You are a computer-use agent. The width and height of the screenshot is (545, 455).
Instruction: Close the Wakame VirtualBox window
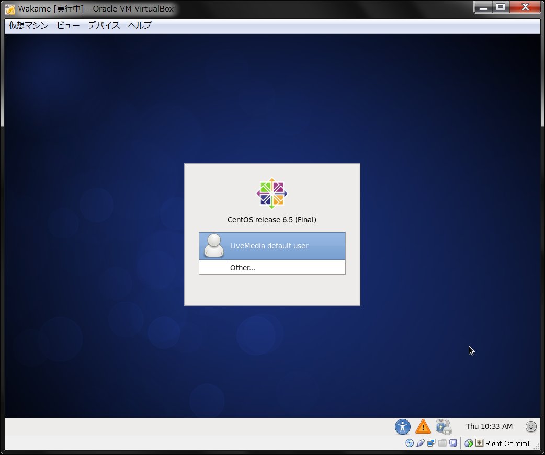pyautogui.click(x=525, y=7)
